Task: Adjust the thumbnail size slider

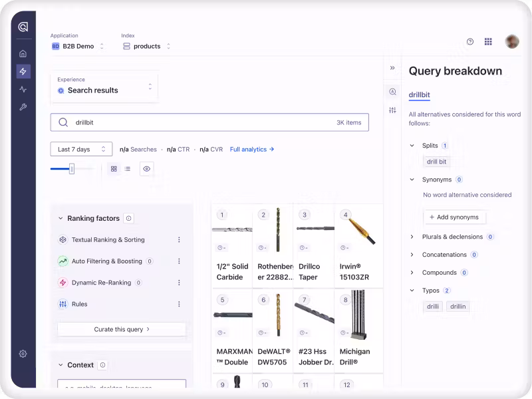Action: 72,169
